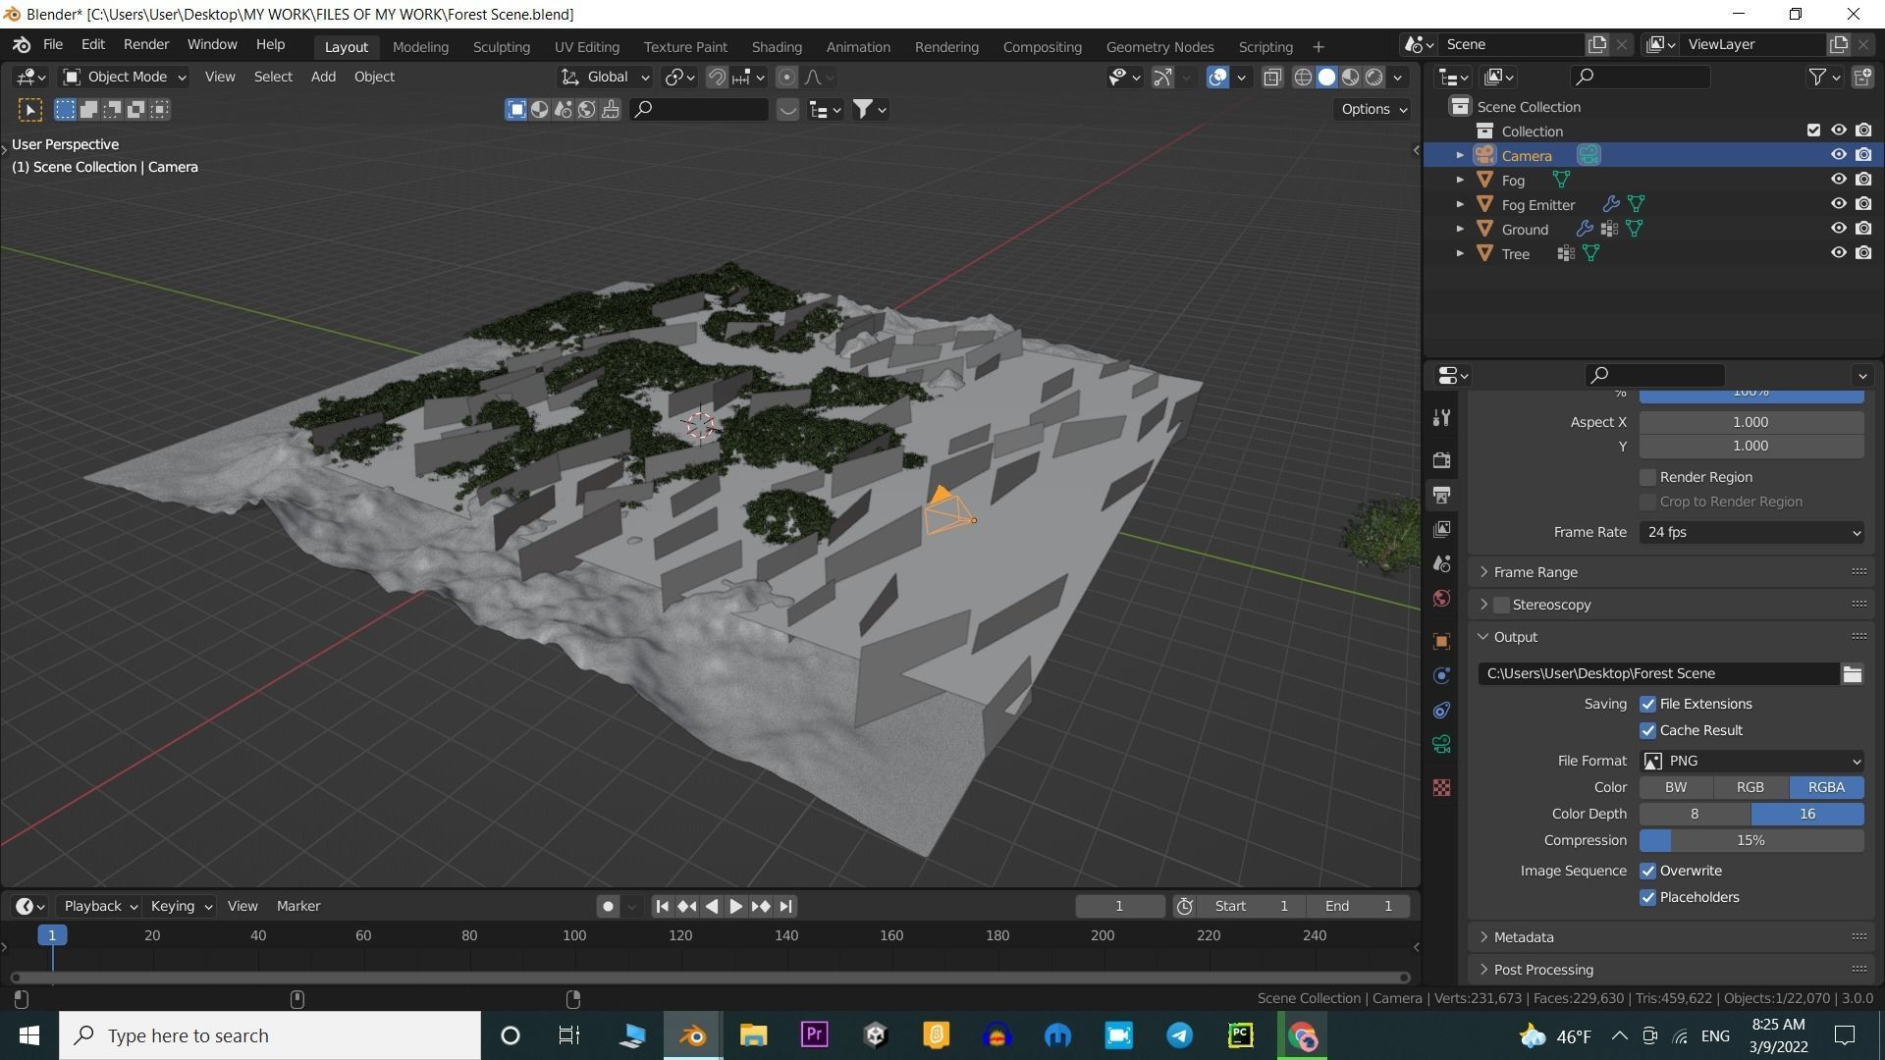Hide Ground object via eye icon
This screenshot has width=1885, height=1060.
[x=1838, y=229]
